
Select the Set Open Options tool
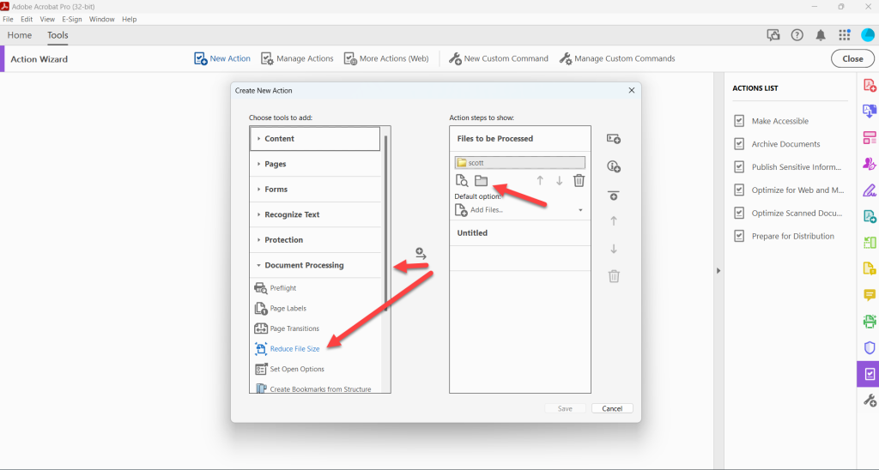click(289, 369)
